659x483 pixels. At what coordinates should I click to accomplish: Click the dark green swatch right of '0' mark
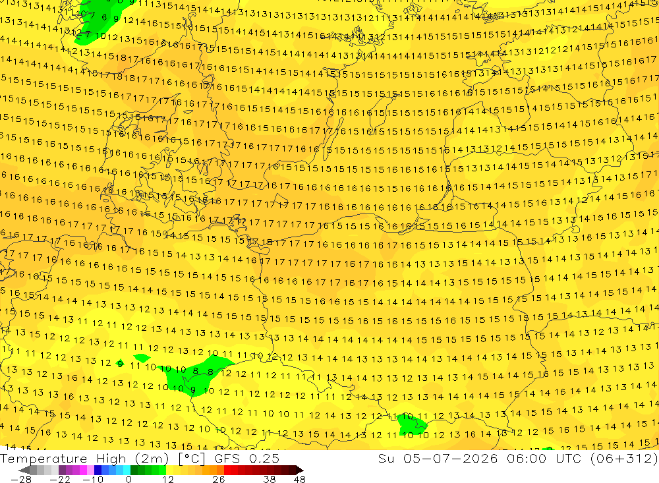tap(134, 470)
